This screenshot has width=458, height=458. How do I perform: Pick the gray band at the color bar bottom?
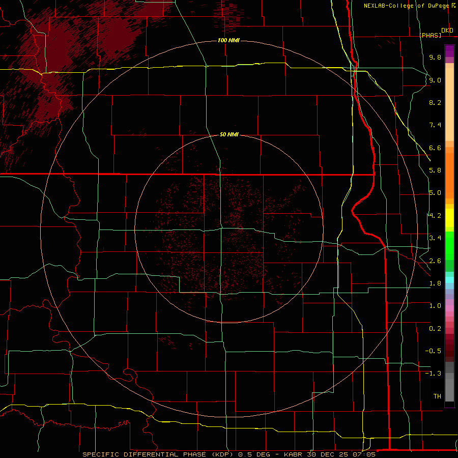pos(449,388)
